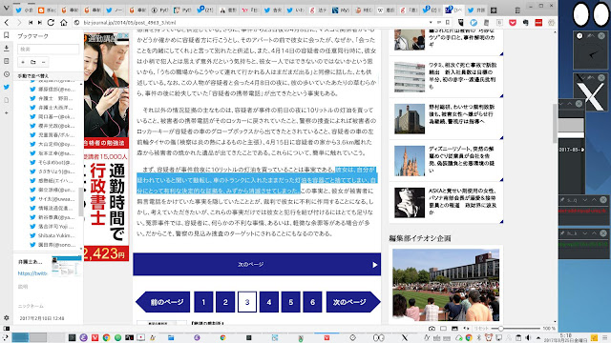Close the ad banner
Image resolution: width=611 pixels, height=343 pixels.
tap(126, 36)
